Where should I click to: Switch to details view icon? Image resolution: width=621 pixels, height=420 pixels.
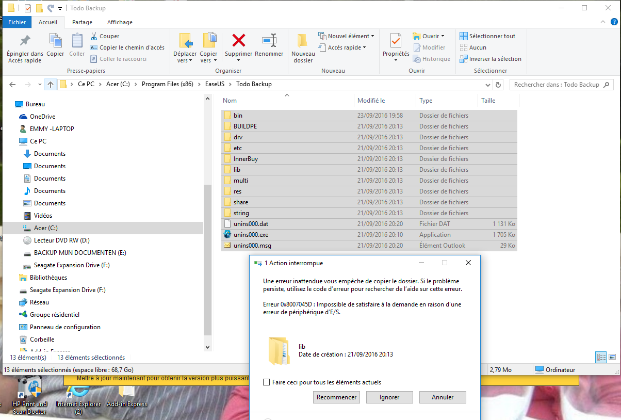pyautogui.click(x=601, y=357)
